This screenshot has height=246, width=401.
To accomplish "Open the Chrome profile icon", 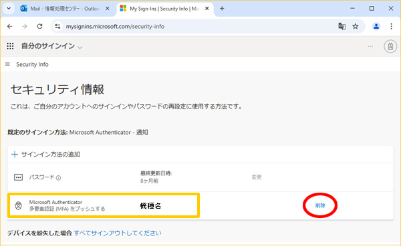I will (x=376, y=26).
